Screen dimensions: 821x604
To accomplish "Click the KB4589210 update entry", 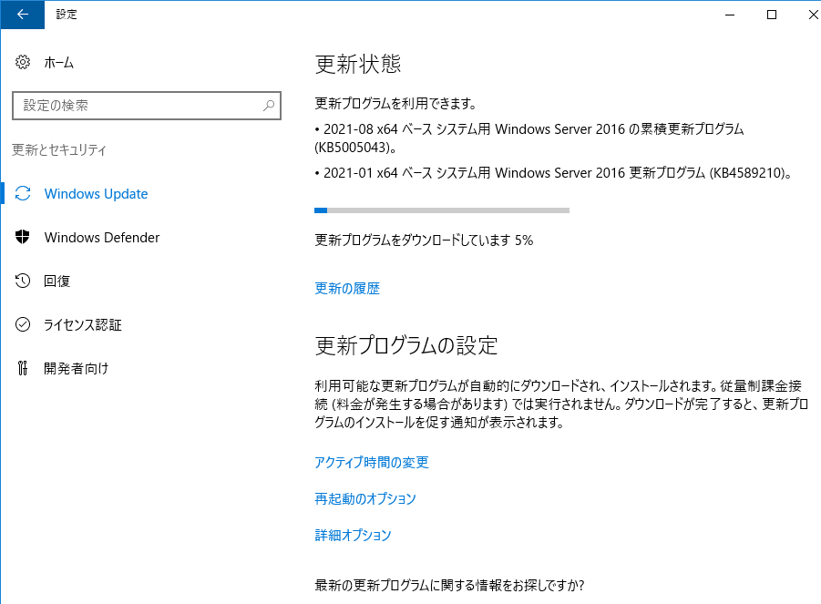I will tap(554, 173).
